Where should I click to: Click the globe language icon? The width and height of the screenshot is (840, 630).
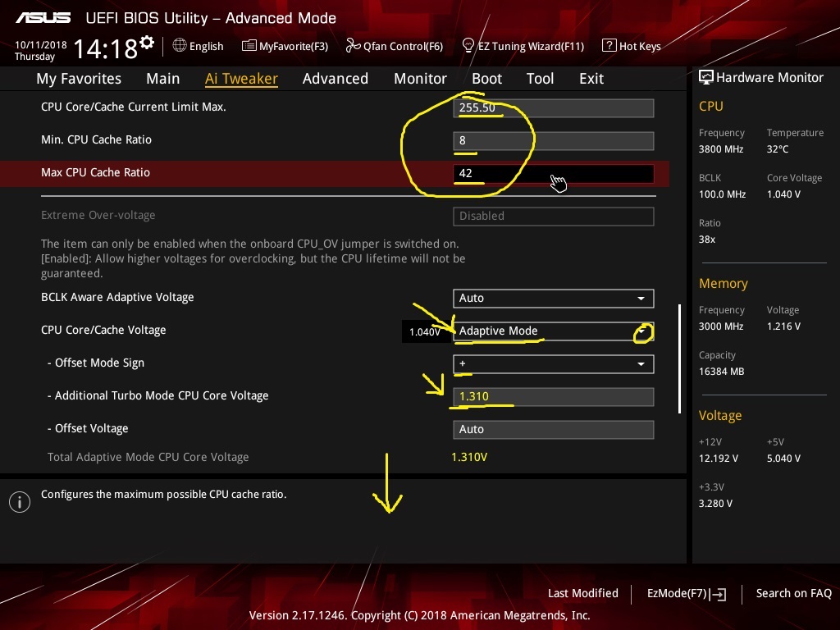(x=180, y=46)
